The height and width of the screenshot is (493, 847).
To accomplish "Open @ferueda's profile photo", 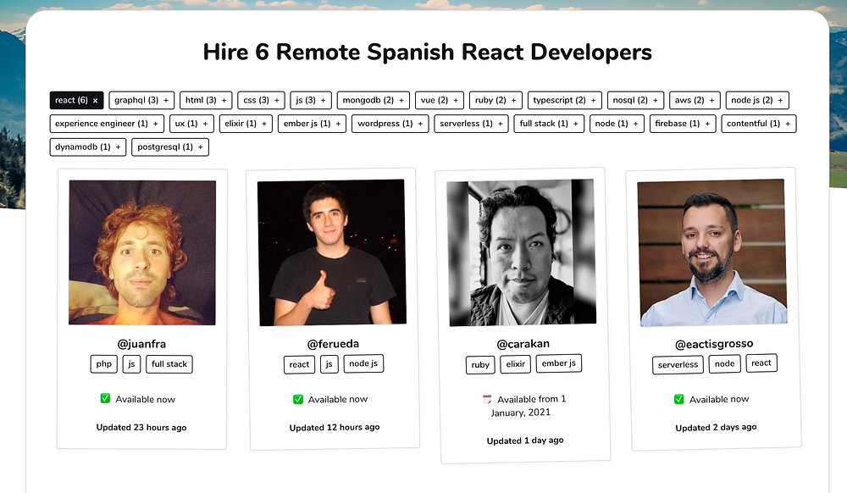I will [332, 252].
